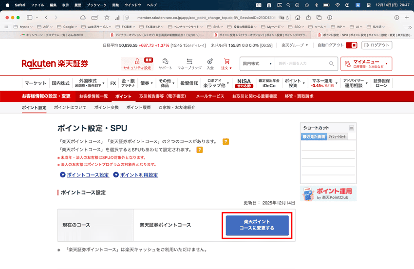The width and height of the screenshot is (414, 269).
Task: Open Wi-Fi status in menu bar
Action: click(x=338, y=5)
